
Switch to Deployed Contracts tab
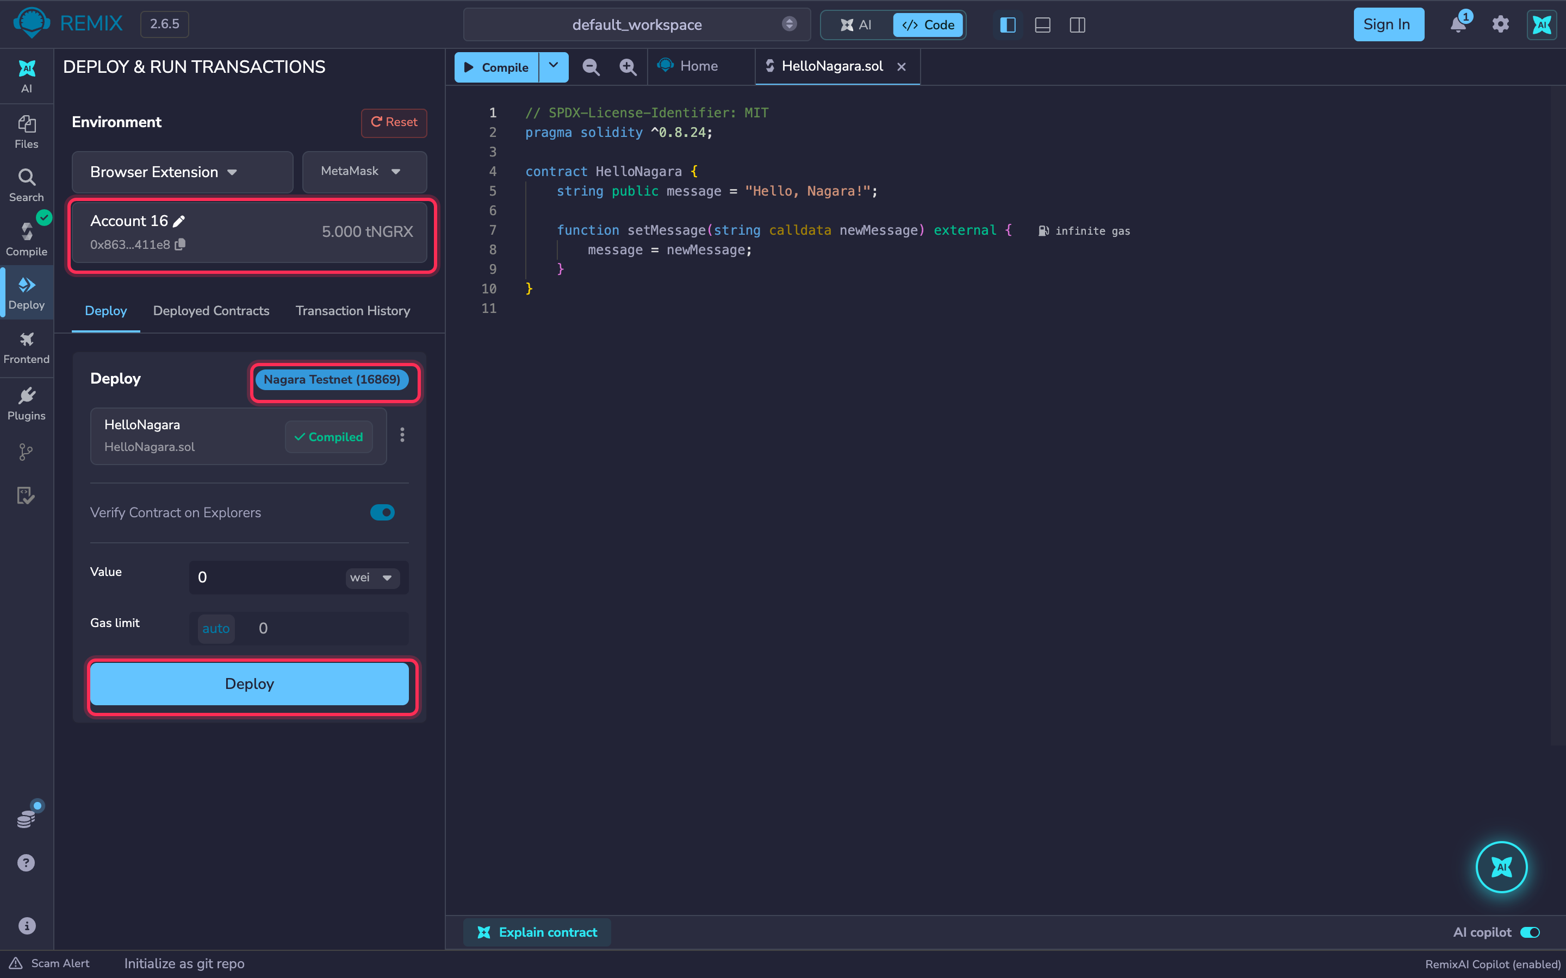[211, 311]
